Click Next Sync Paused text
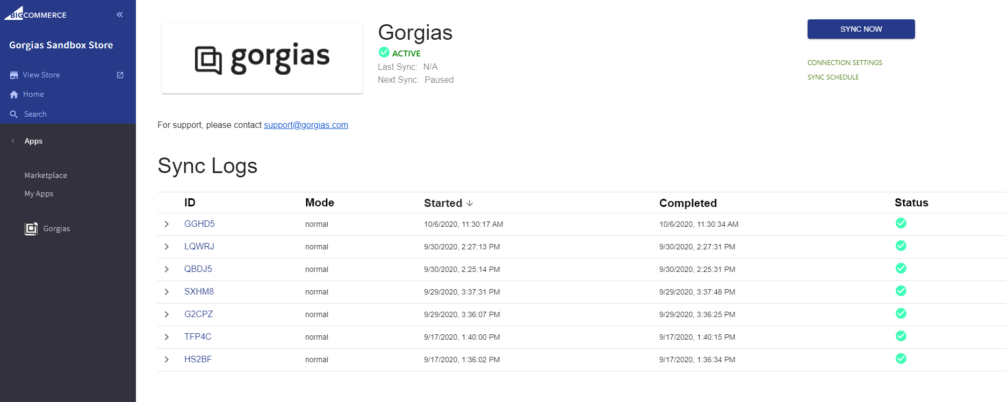Viewport: 1008px width, 402px height. click(x=415, y=80)
